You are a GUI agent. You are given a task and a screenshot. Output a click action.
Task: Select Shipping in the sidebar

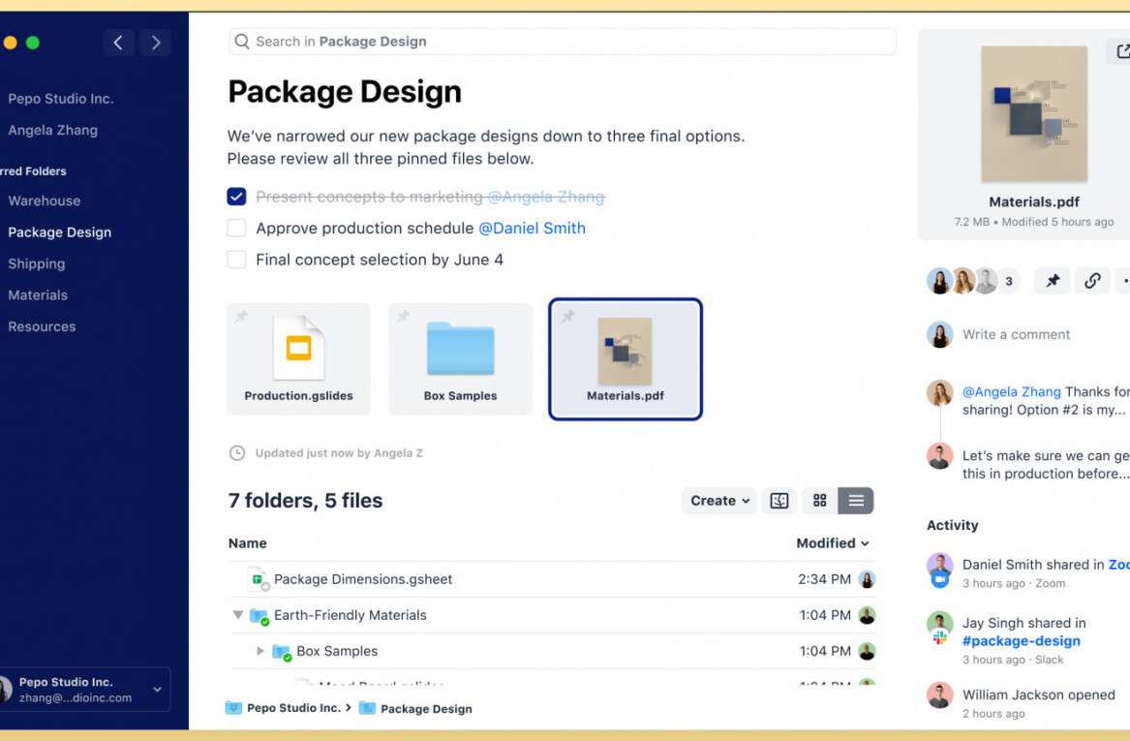(x=37, y=263)
